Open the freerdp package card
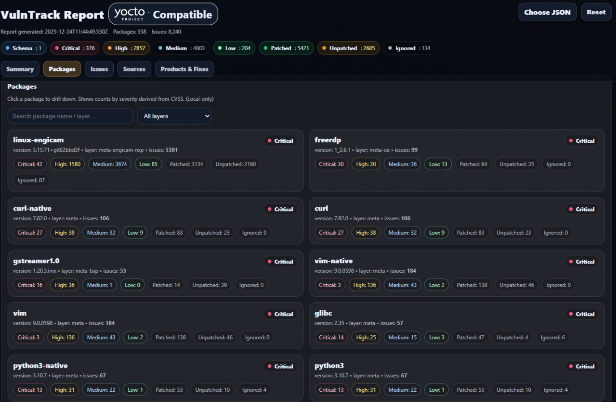This screenshot has height=402, width=616. [457, 161]
